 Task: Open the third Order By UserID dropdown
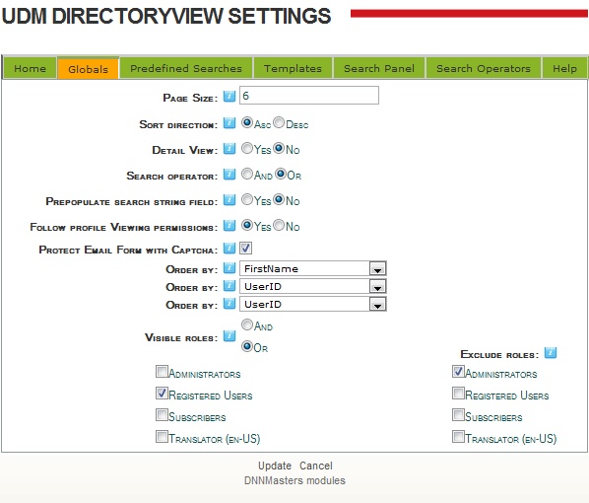(x=313, y=304)
